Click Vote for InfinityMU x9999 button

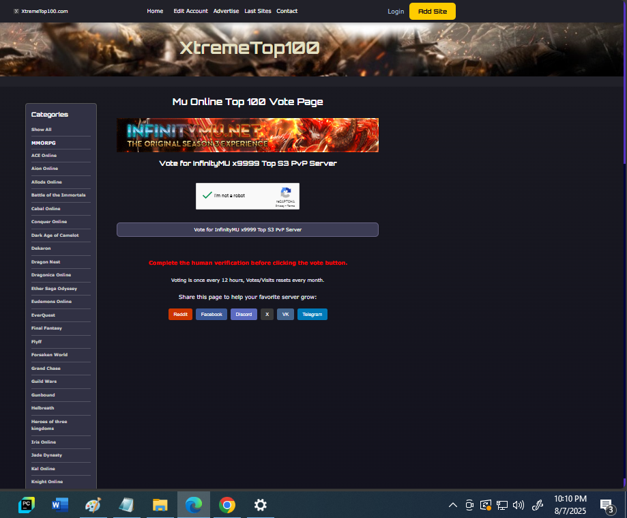248,229
